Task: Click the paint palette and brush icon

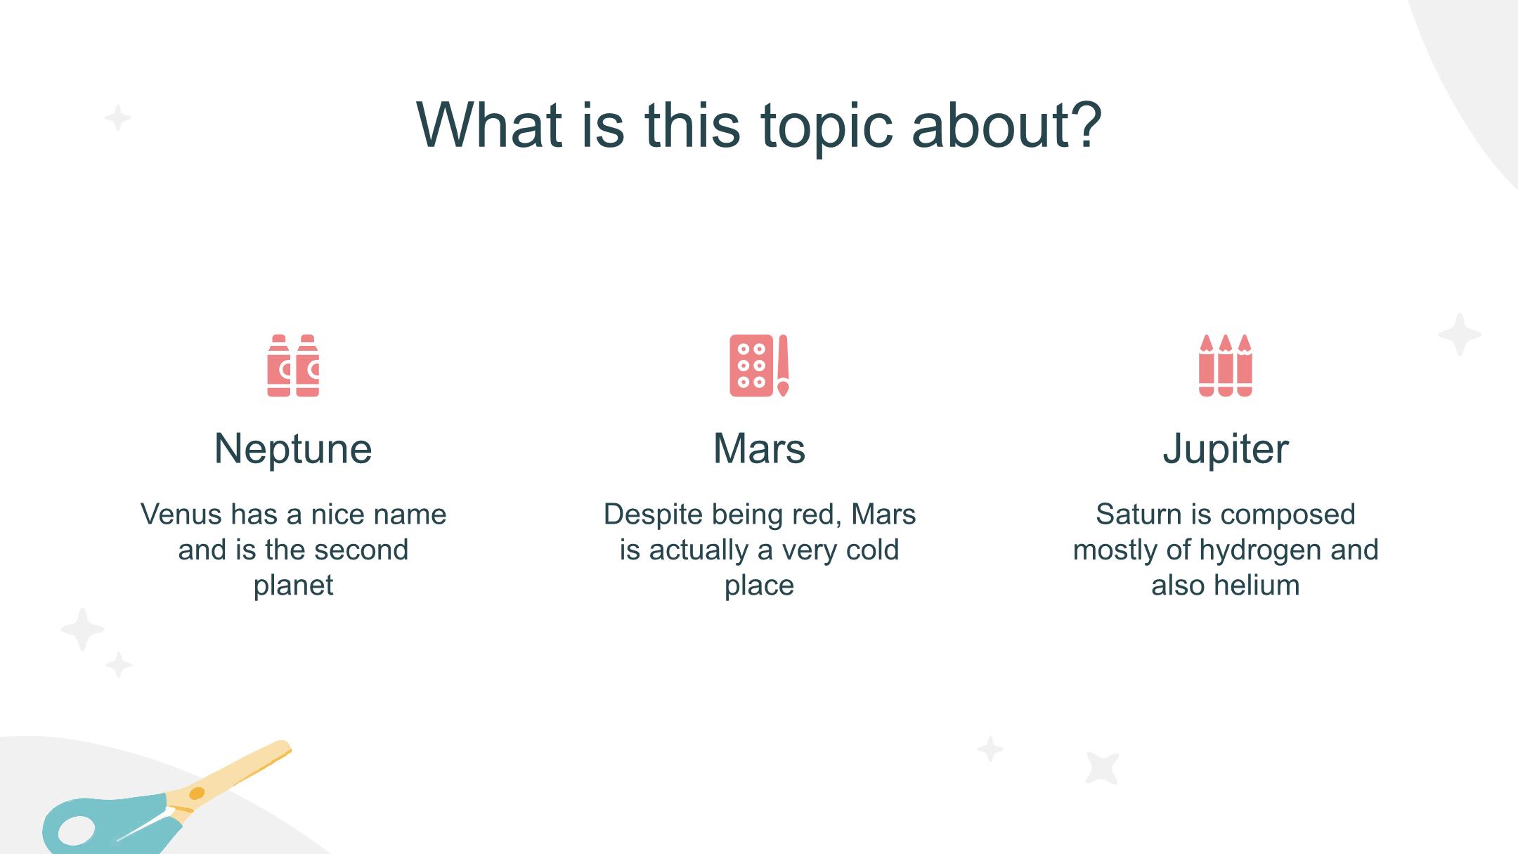Action: [759, 365]
